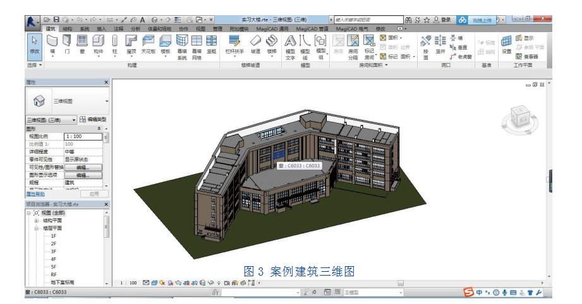This screenshot has height=304, width=582.
Task: Click the star favorites icon in title bar
Action: (427, 20)
